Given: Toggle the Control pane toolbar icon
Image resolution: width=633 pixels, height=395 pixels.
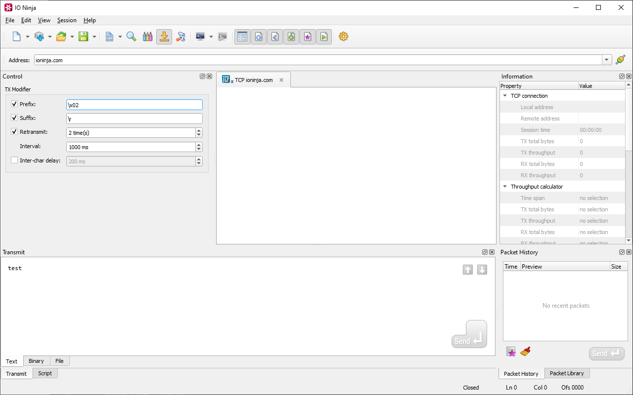Looking at the screenshot, I should tap(242, 37).
